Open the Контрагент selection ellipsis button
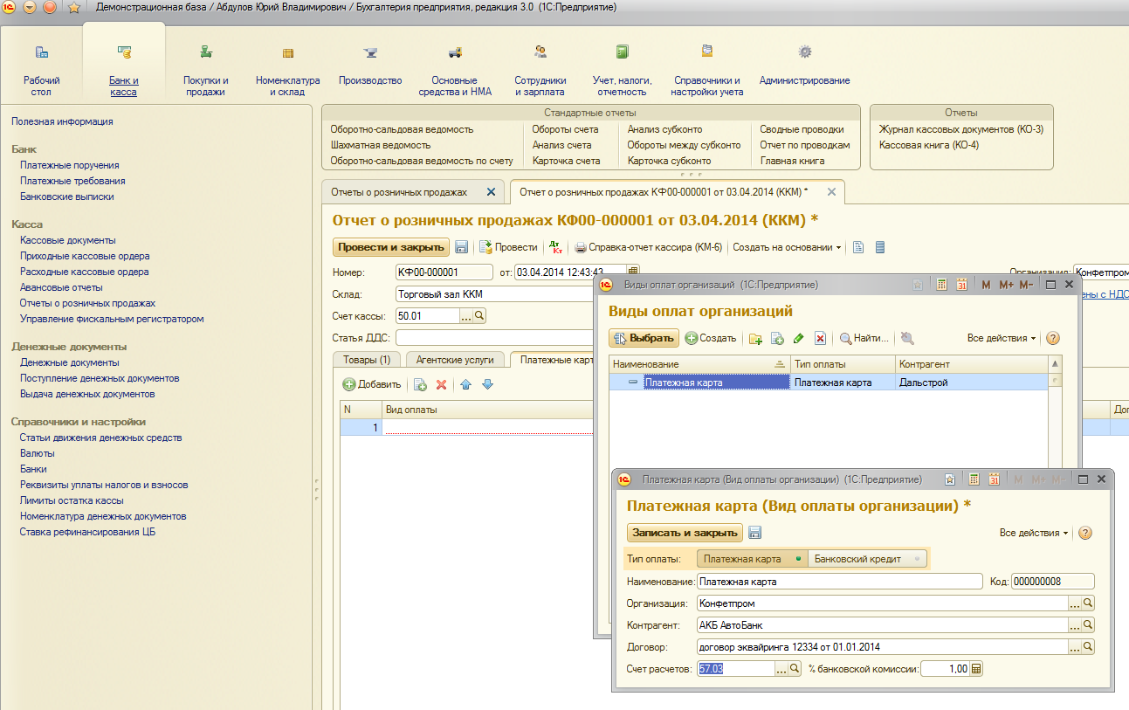Image resolution: width=1129 pixels, height=710 pixels. (x=1075, y=625)
